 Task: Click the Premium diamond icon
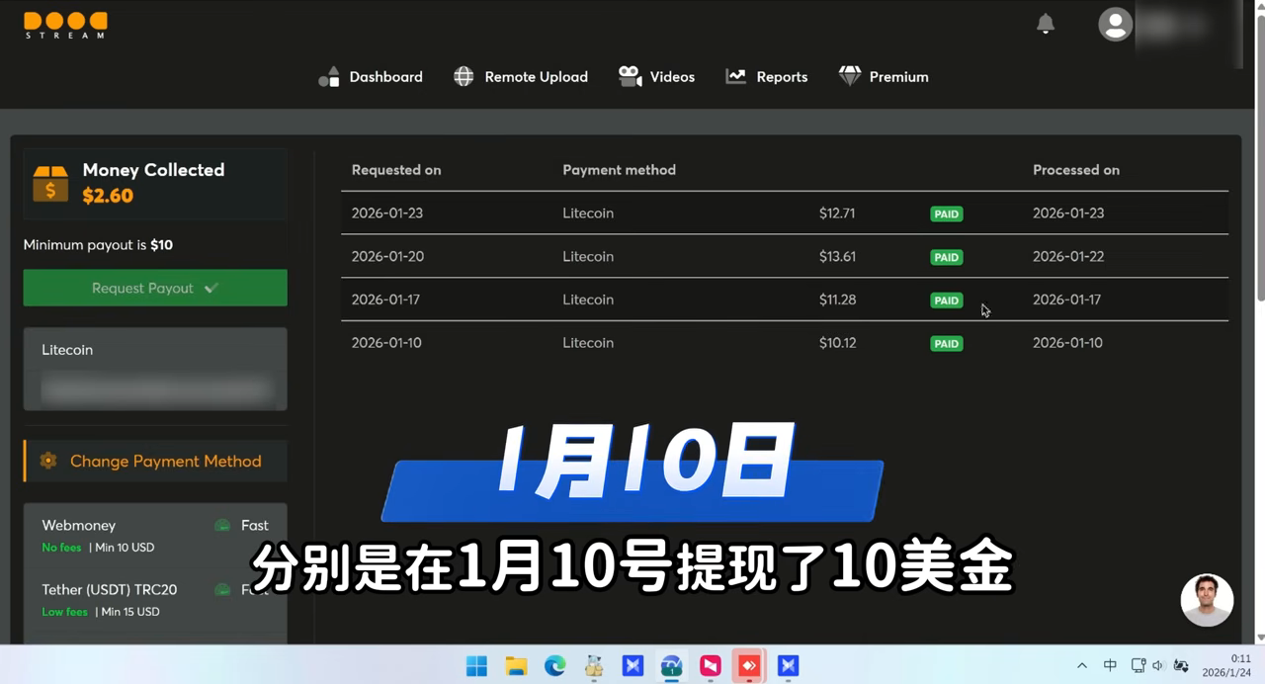(x=850, y=77)
